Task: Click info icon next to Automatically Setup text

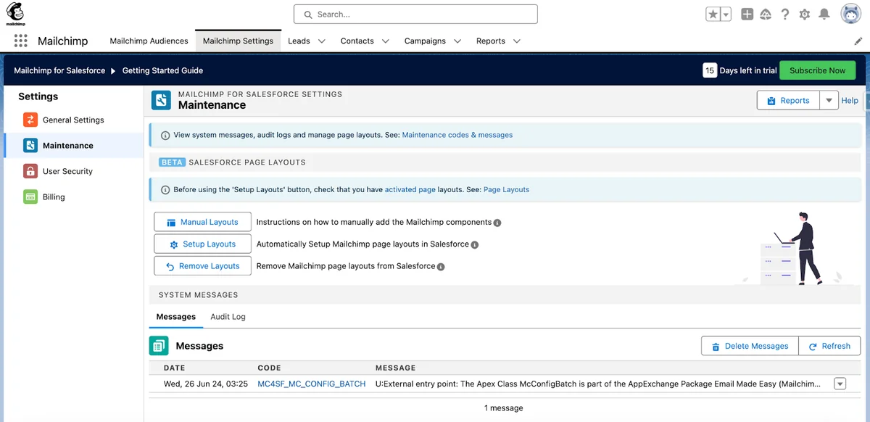Action: tap(474, 245)
